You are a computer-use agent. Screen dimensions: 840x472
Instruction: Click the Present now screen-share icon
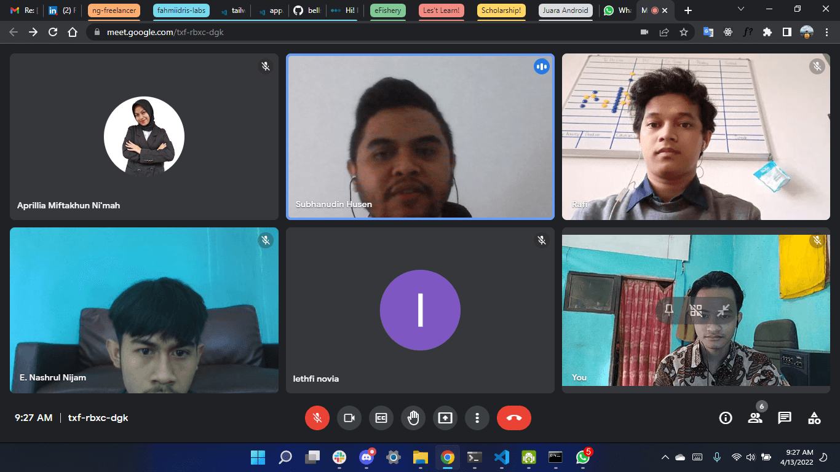[x=445, y=418]
